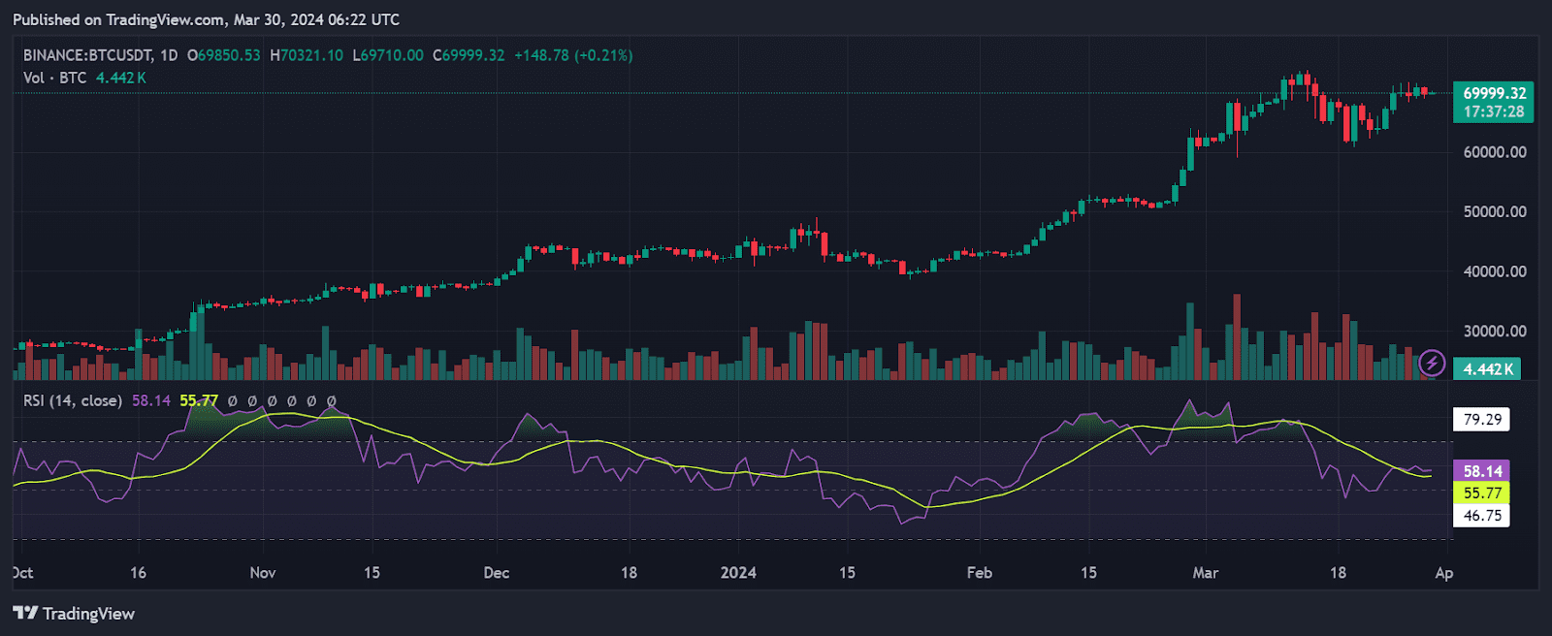Click the open price value O69850.53

(224, 55)
